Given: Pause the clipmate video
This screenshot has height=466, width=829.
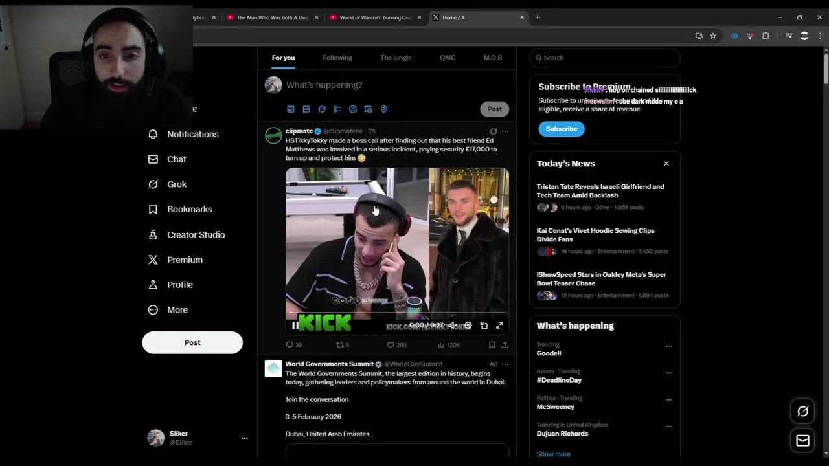Looking at the screenshot, I should [295, 326].
